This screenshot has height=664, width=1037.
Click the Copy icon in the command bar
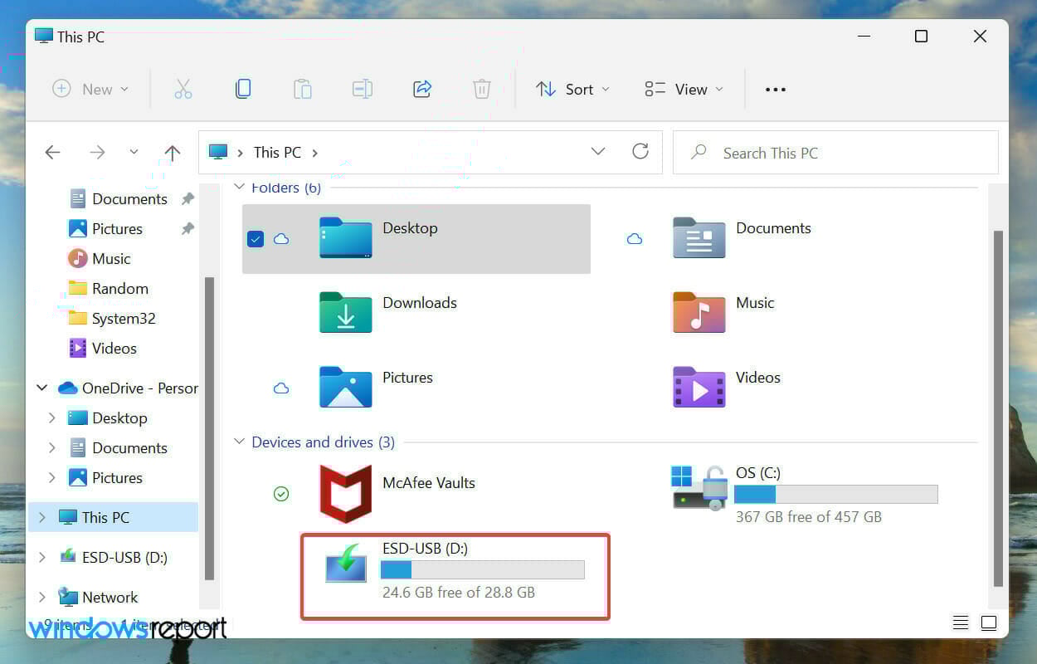click(243, 89)
